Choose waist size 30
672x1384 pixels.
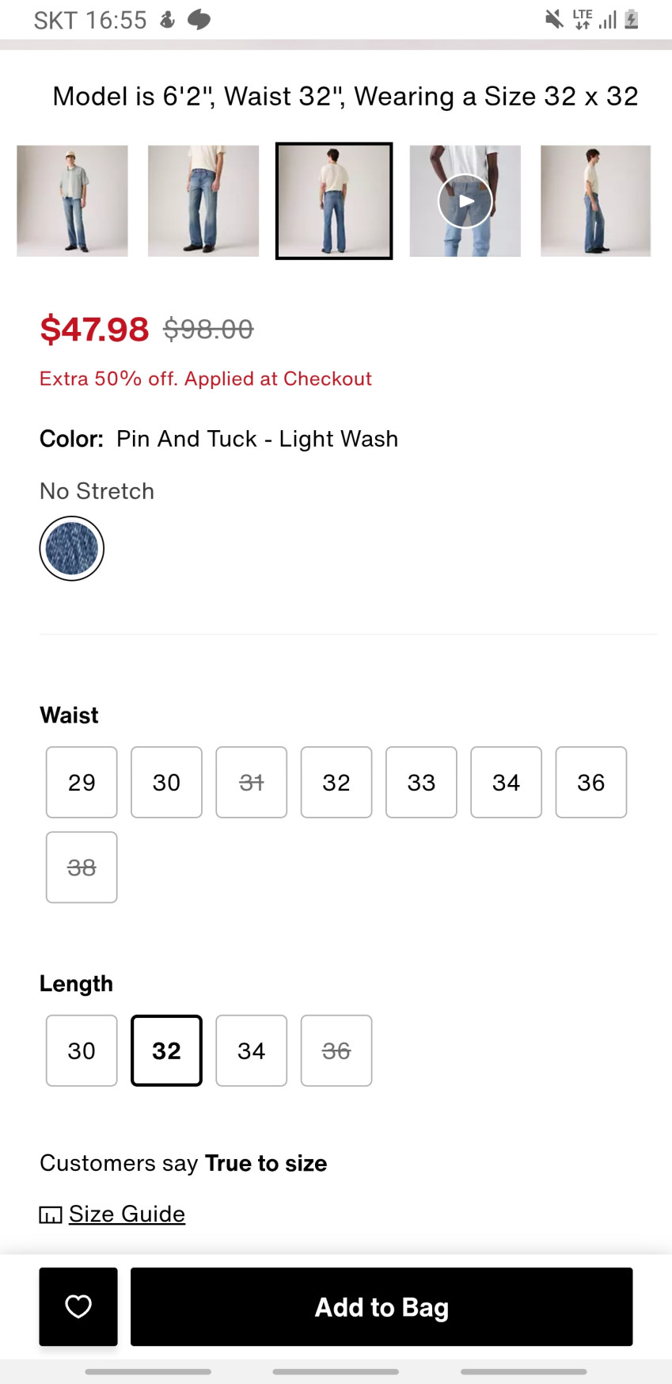(x=166, y=783)
